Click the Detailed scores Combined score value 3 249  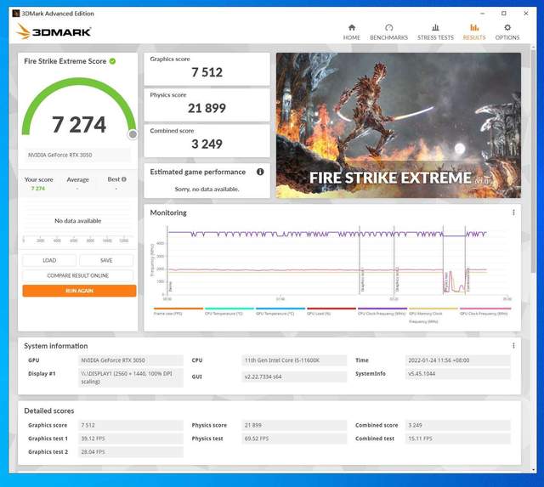(x=457, y=425)
